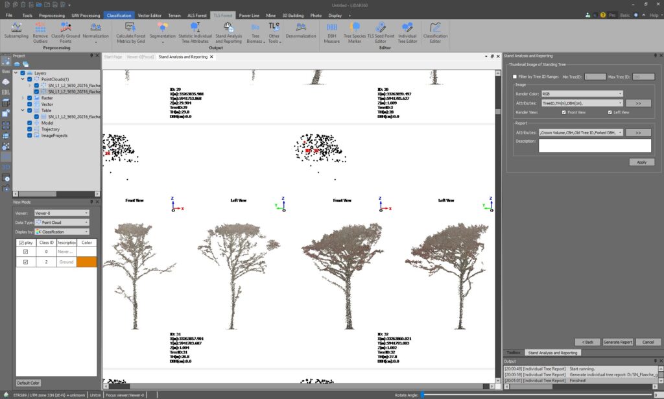Viewport: 664px width, 399px height.
Task: Click the Rotate Angle slider
Action: tap(536, 394)
